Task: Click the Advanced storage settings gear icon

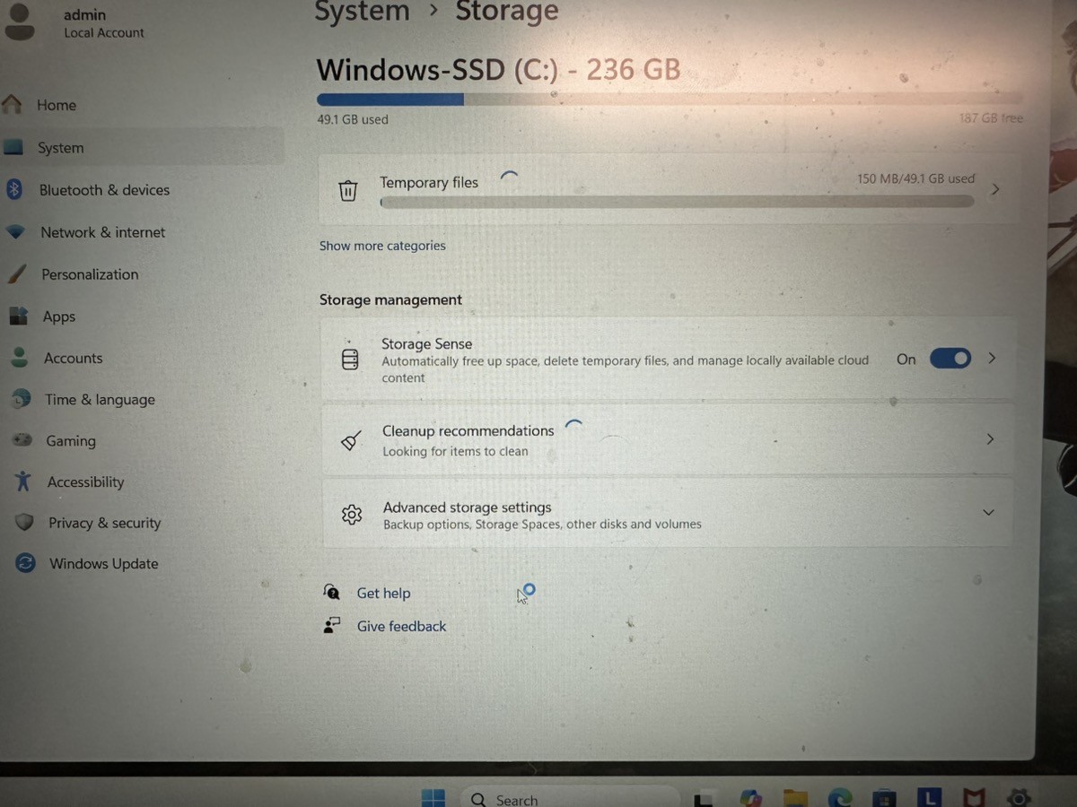Action: click(352, 515)
